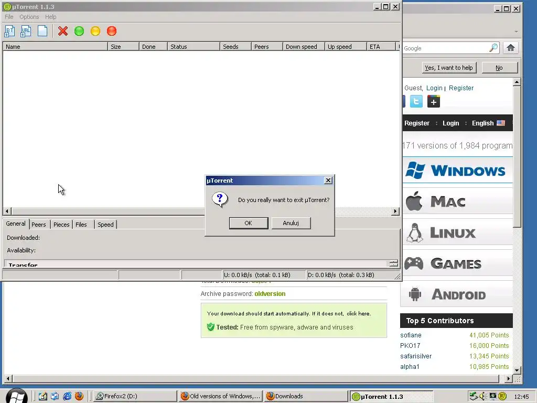Click the 'Yes, I want to help' button

point(449,68)
